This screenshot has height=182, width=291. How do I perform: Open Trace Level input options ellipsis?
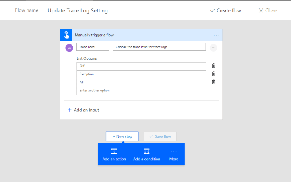[x=213, y=48]
